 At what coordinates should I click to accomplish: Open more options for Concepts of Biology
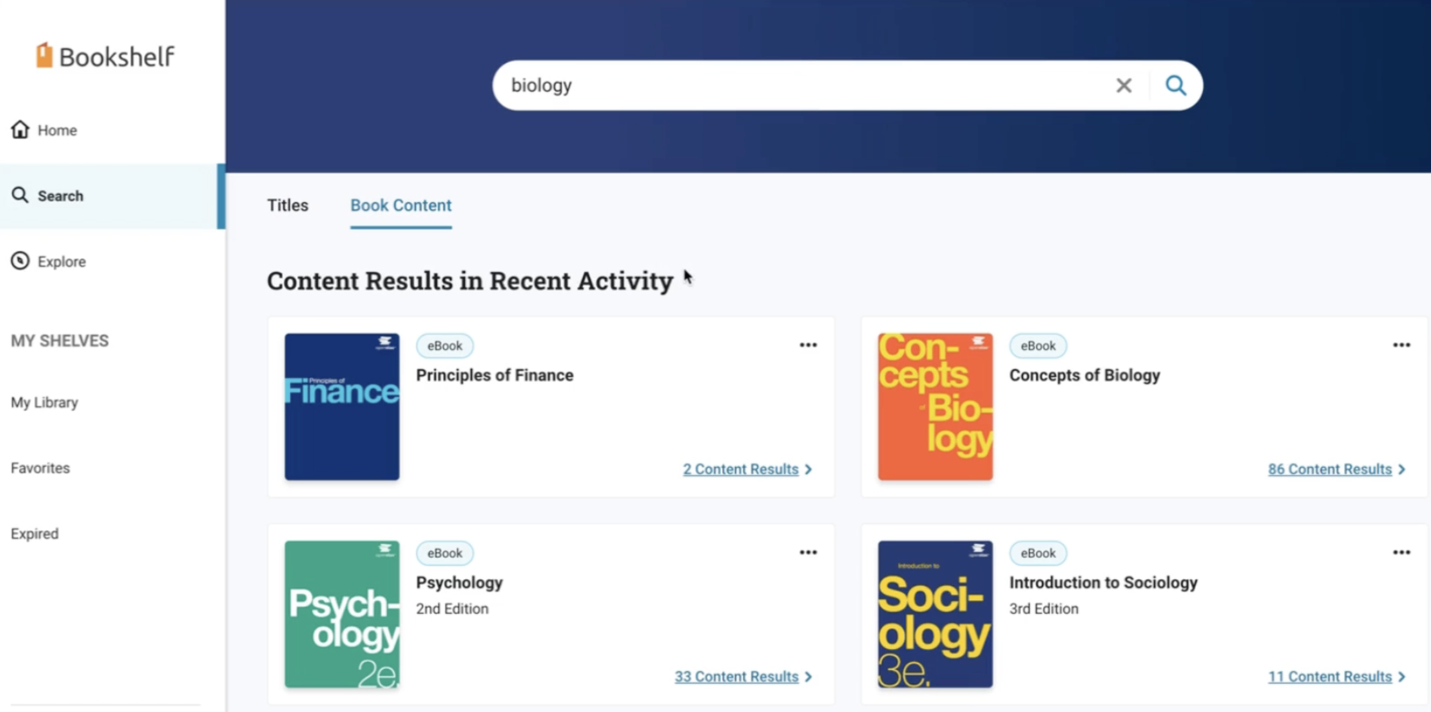coord(1401,345)
